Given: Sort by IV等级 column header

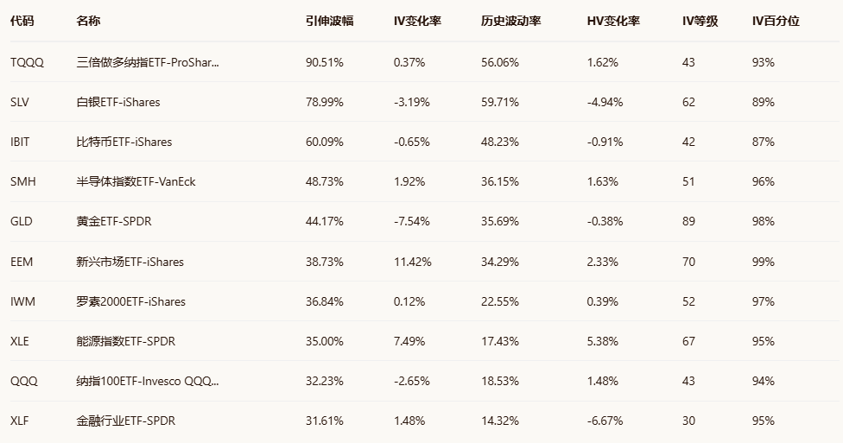Looking at the screenshot, I should tap(700, 21).
